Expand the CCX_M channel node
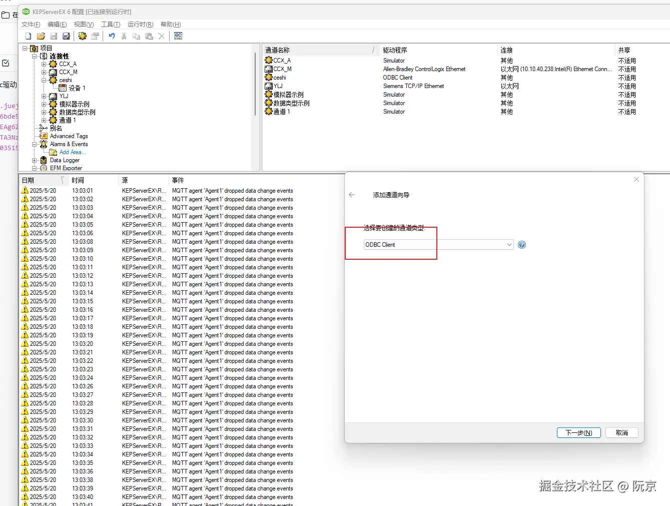This screenshot has height=506, width=670. [44, 72]
